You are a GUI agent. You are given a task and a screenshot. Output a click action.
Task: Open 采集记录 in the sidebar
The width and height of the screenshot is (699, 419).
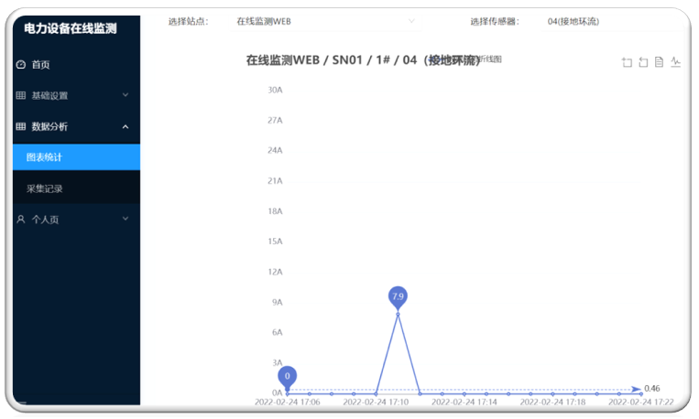(x=44, y=188)
